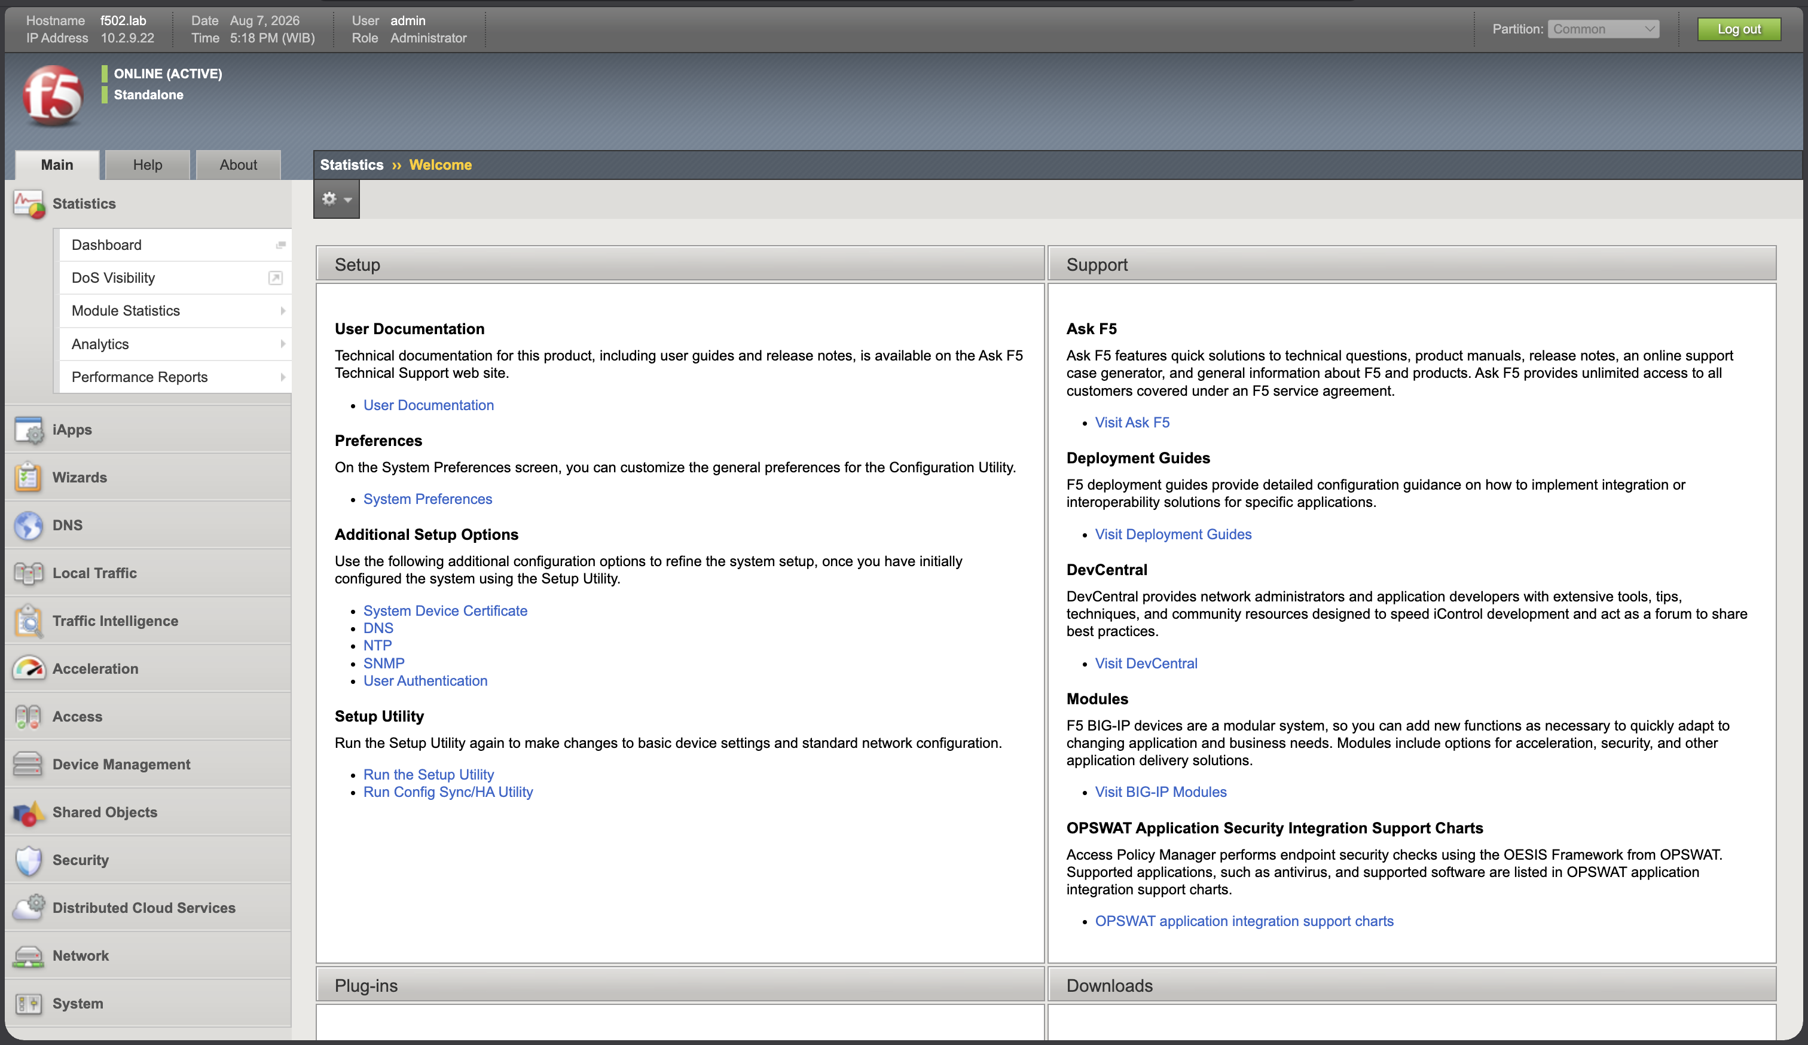Click Run Config Sync/HA Utility link
The width and height of the screenshot is (1808, 1045).
(448, 792)
